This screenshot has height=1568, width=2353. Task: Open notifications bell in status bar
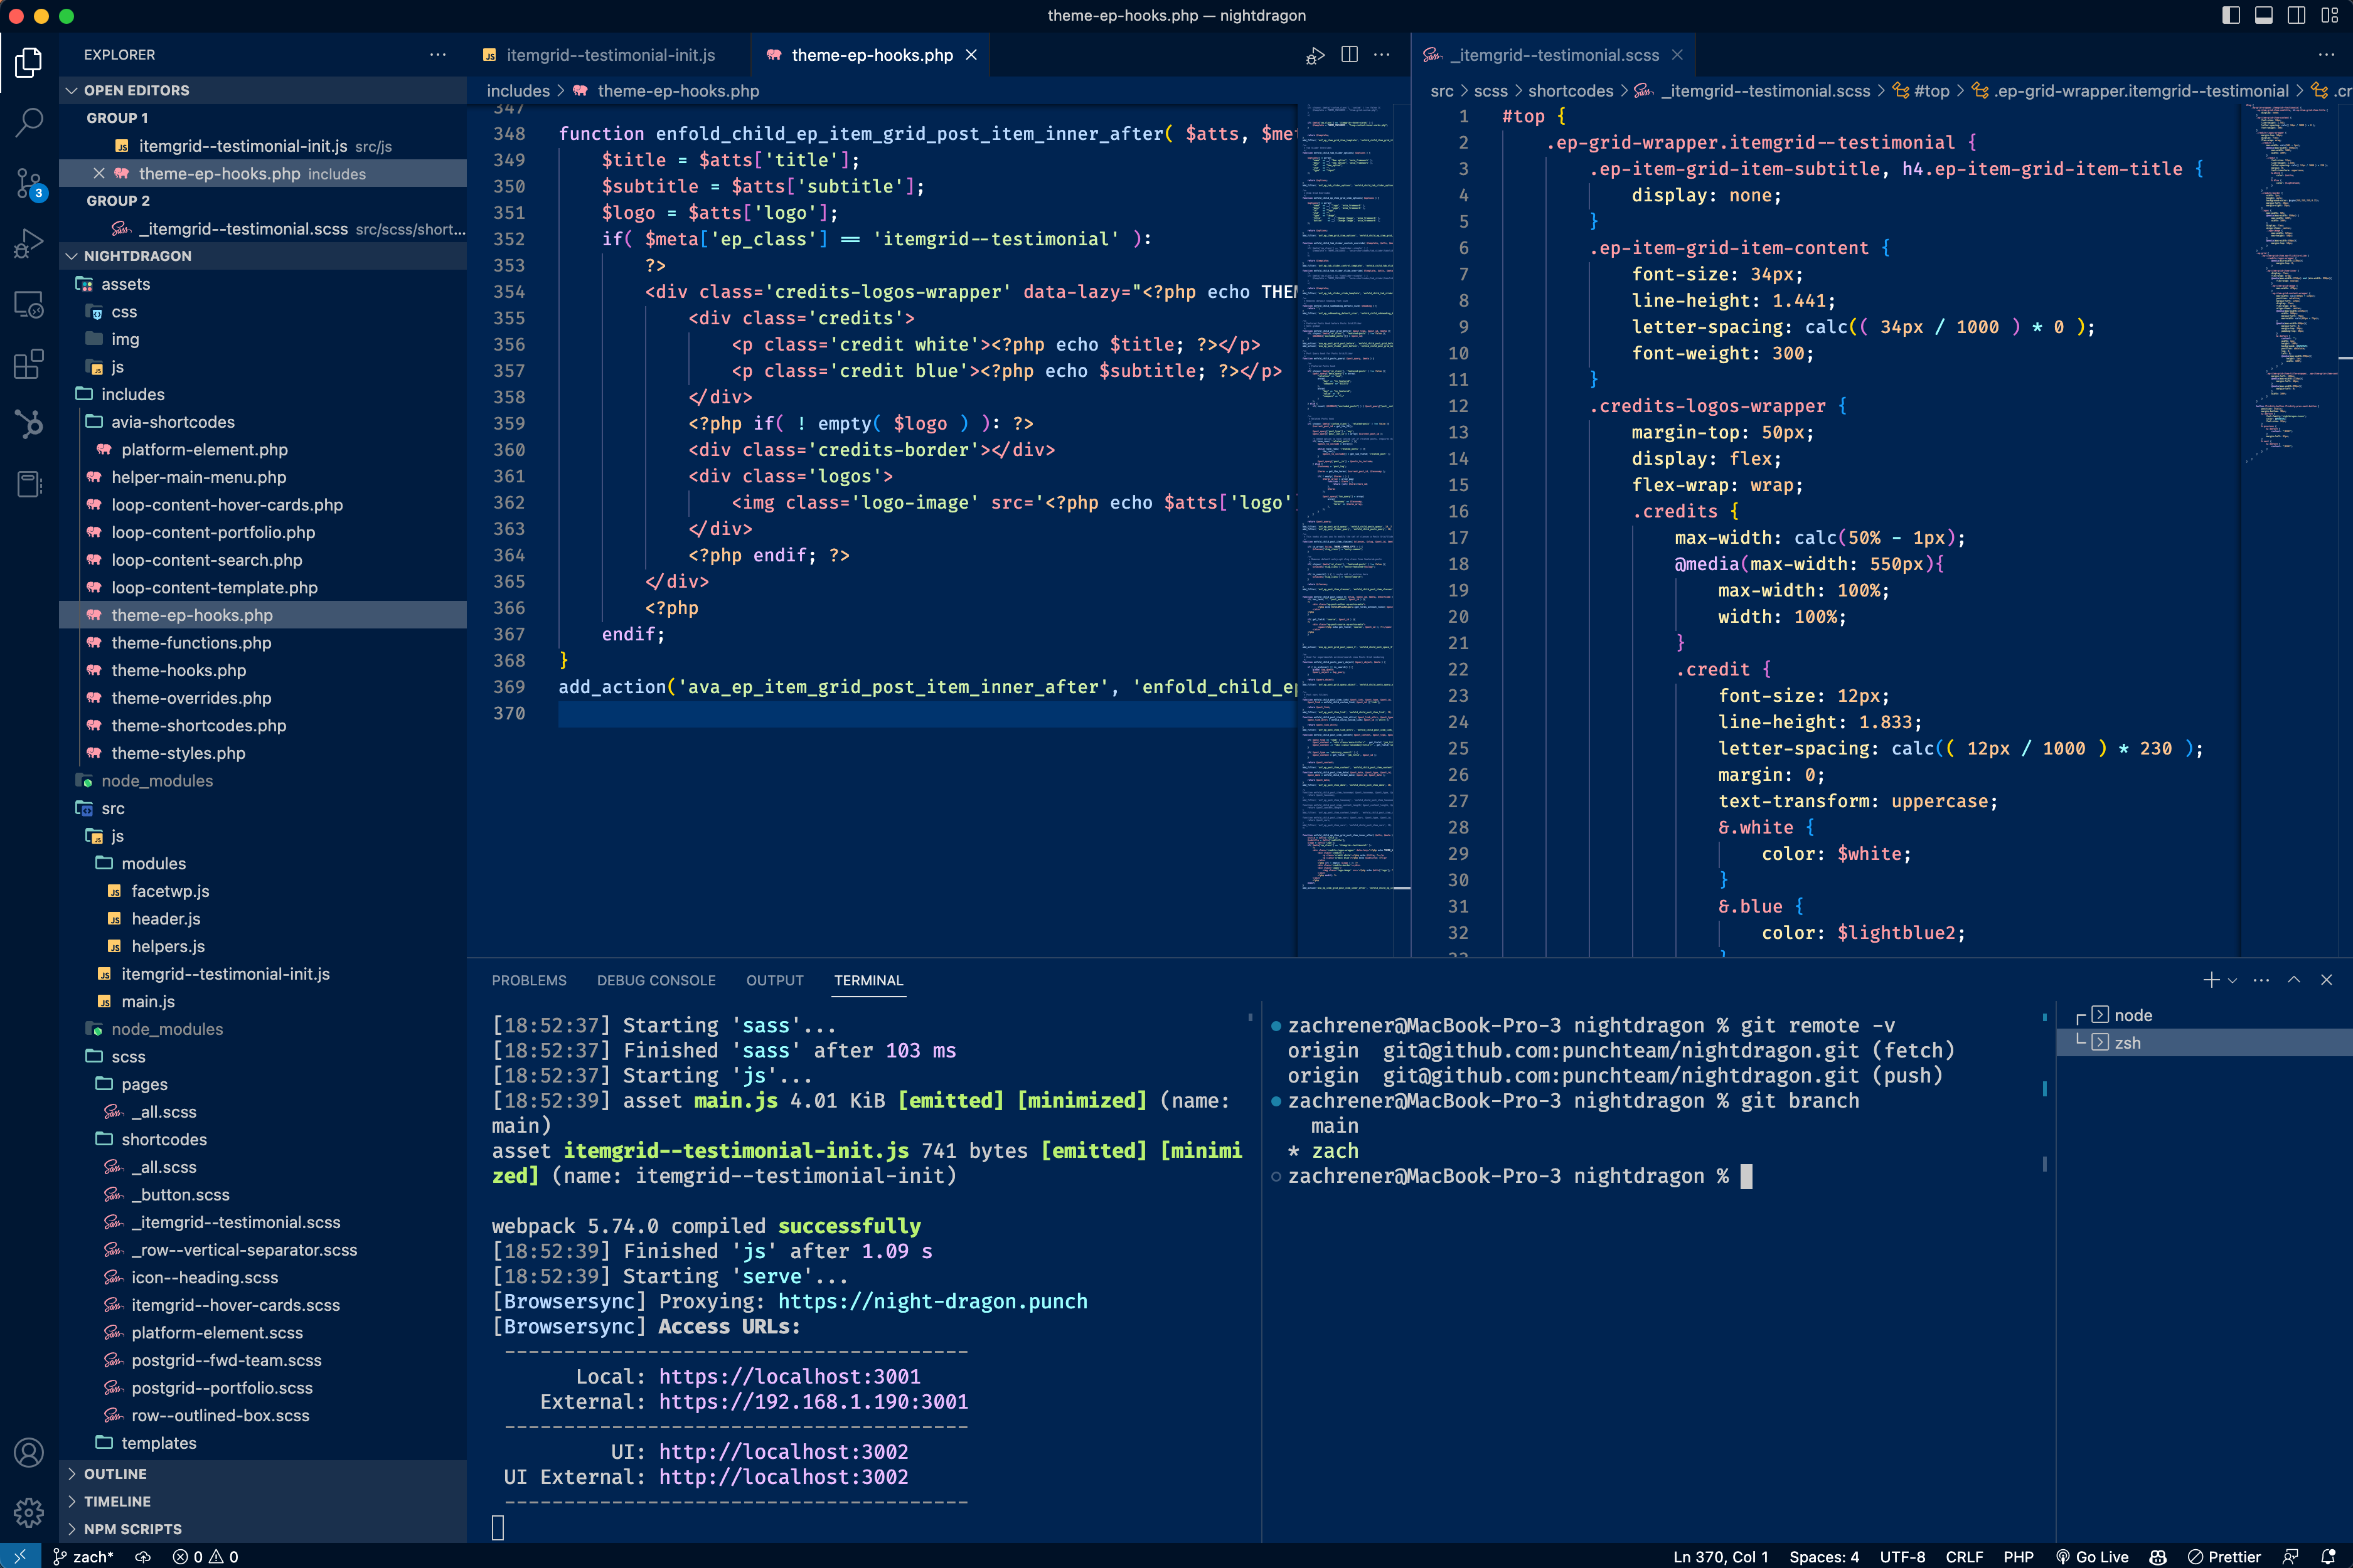(2327, 1556)
